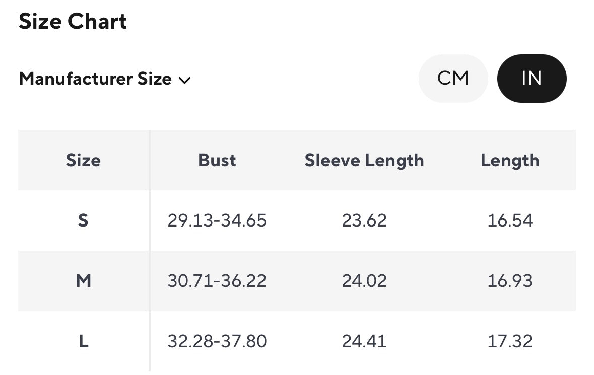Screen dimensions: 594x375
Task: Click the Length column header
Action: click(510, 160)
